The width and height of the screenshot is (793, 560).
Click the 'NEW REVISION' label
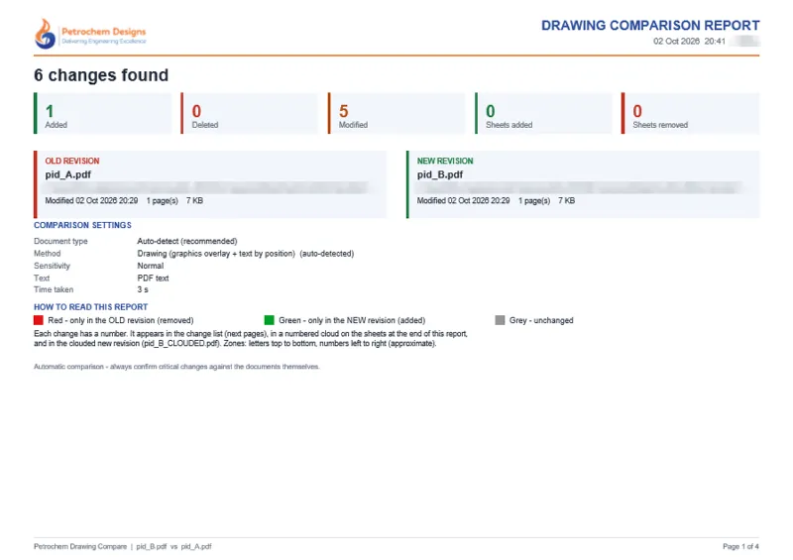445,161
